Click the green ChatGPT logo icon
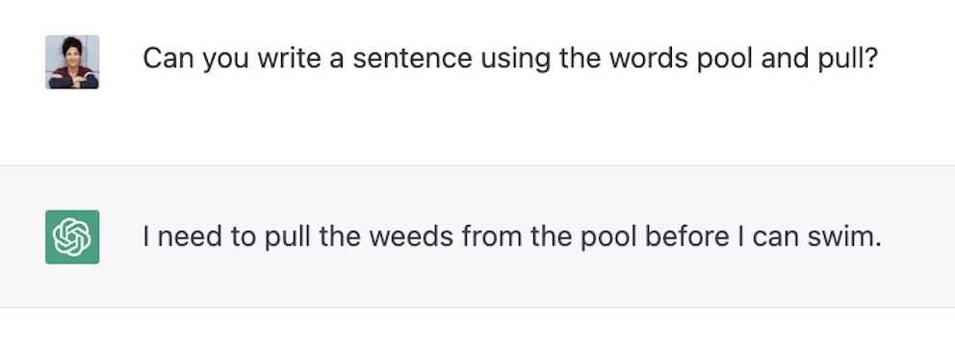 pyautogui.click(x=72, y=237)
